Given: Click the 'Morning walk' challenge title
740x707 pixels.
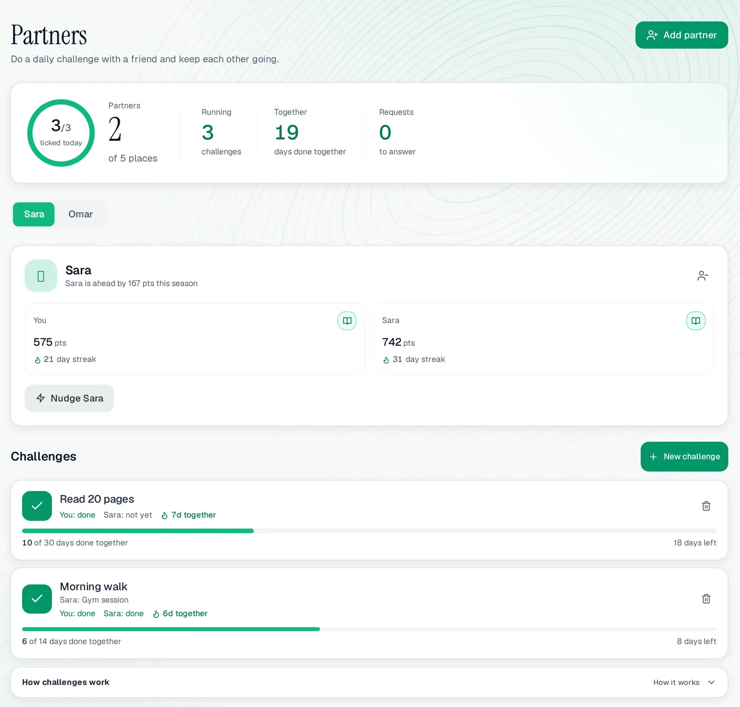Looking at the screenshot, I should point(94,587).
